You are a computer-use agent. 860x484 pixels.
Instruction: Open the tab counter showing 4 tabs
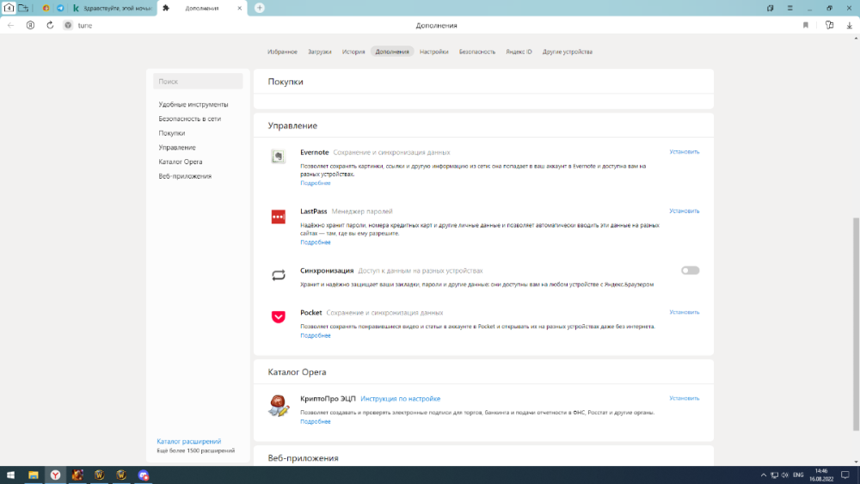[x=9, y=8]
